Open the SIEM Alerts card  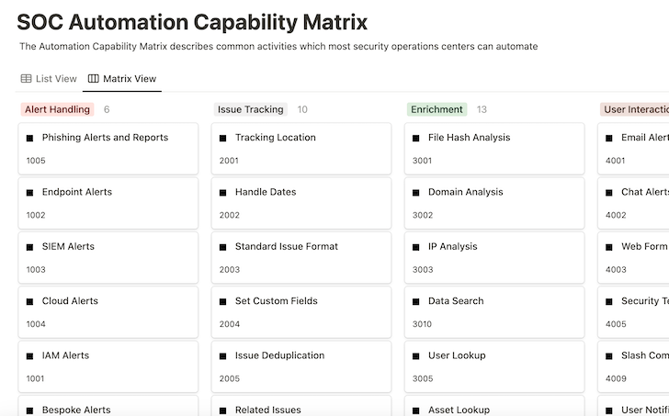pyautogui.click(x=108, y=256)
